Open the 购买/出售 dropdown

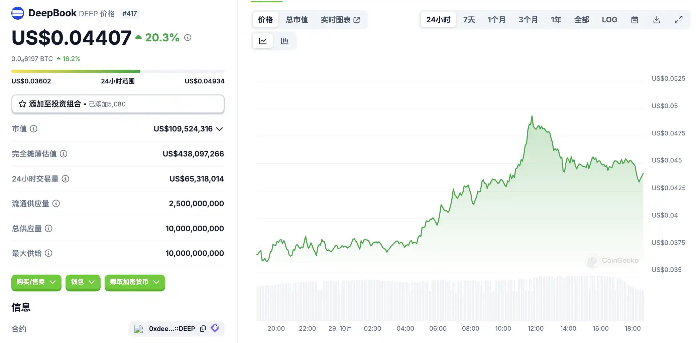pyautogui.click(x=36, y=282)
